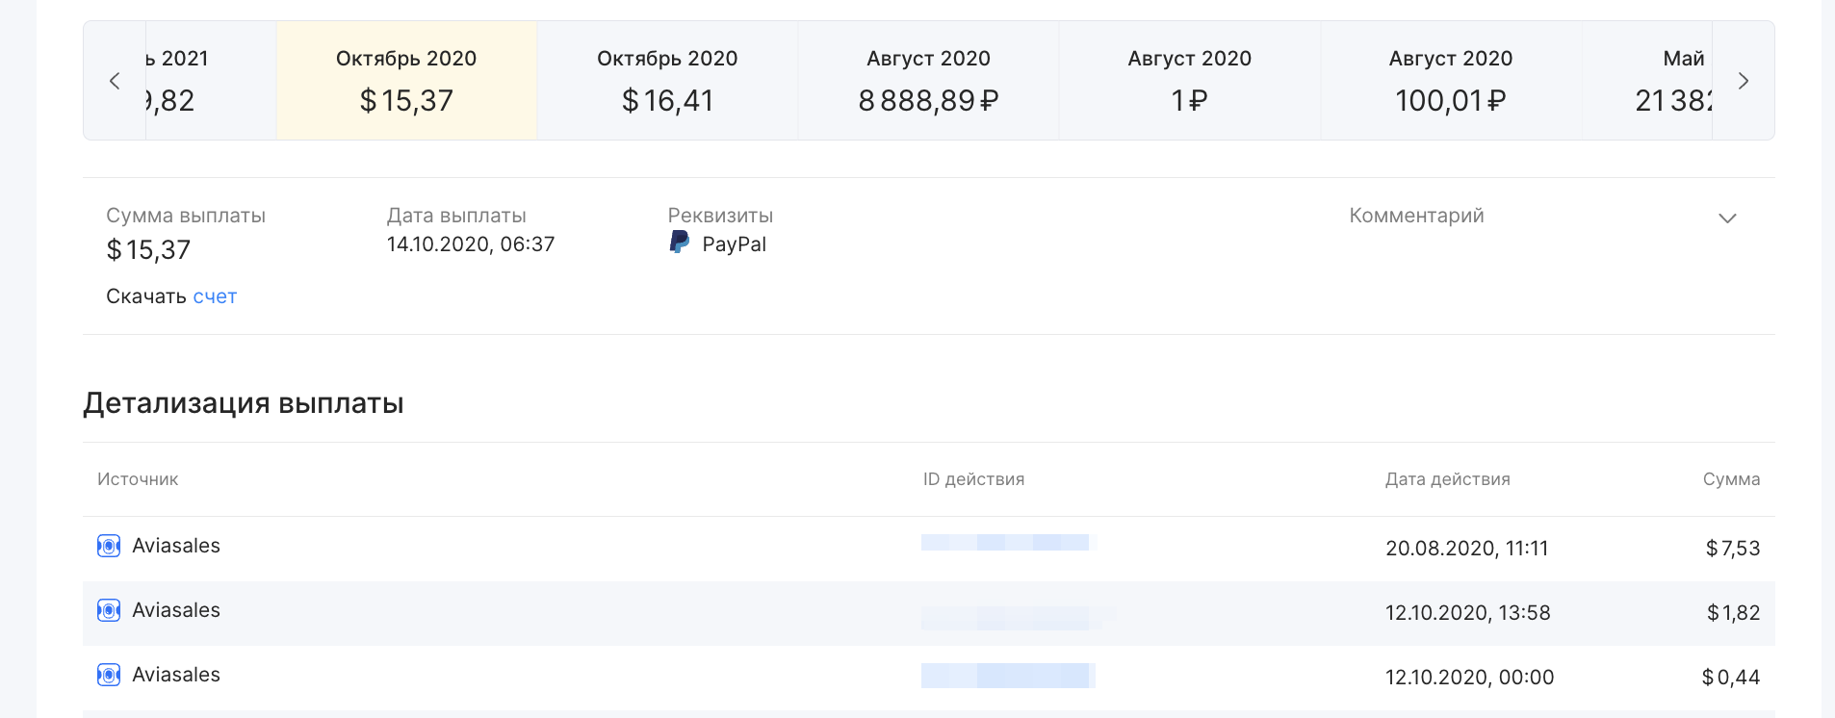Click the ID действия column header
Screen dimensions: 1835x718
pyautogui.click(x=973, y=479)
